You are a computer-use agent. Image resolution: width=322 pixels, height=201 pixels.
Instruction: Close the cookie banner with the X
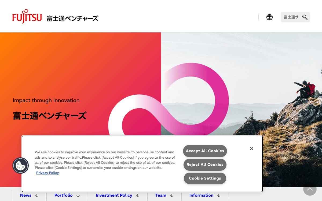[252, 148]
